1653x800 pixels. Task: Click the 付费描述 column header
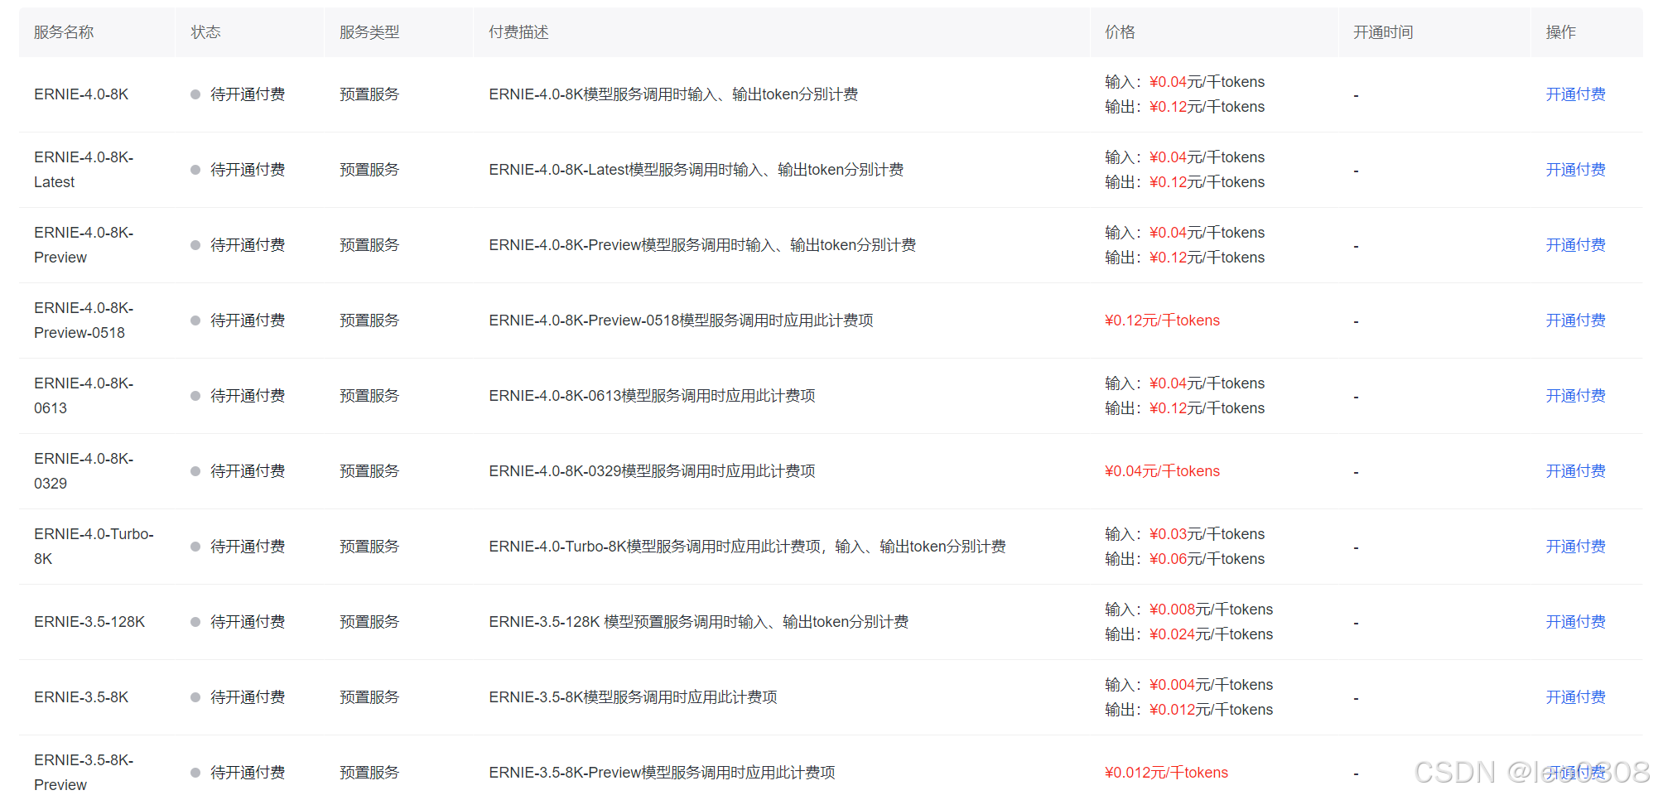518,32
